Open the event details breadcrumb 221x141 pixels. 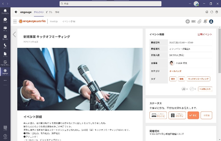point(69,21)
